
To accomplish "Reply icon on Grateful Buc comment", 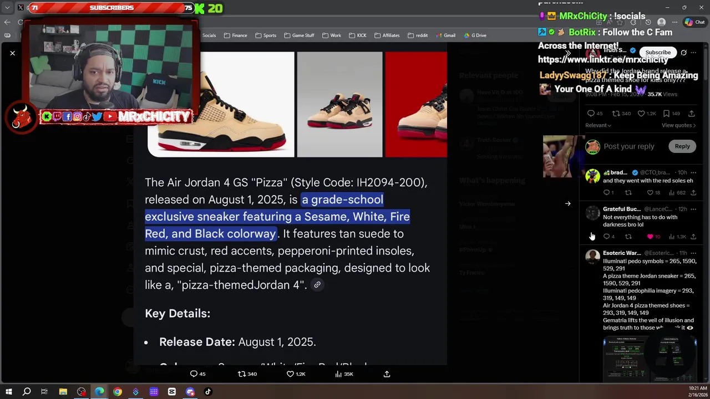I will [x=606, y=237].
